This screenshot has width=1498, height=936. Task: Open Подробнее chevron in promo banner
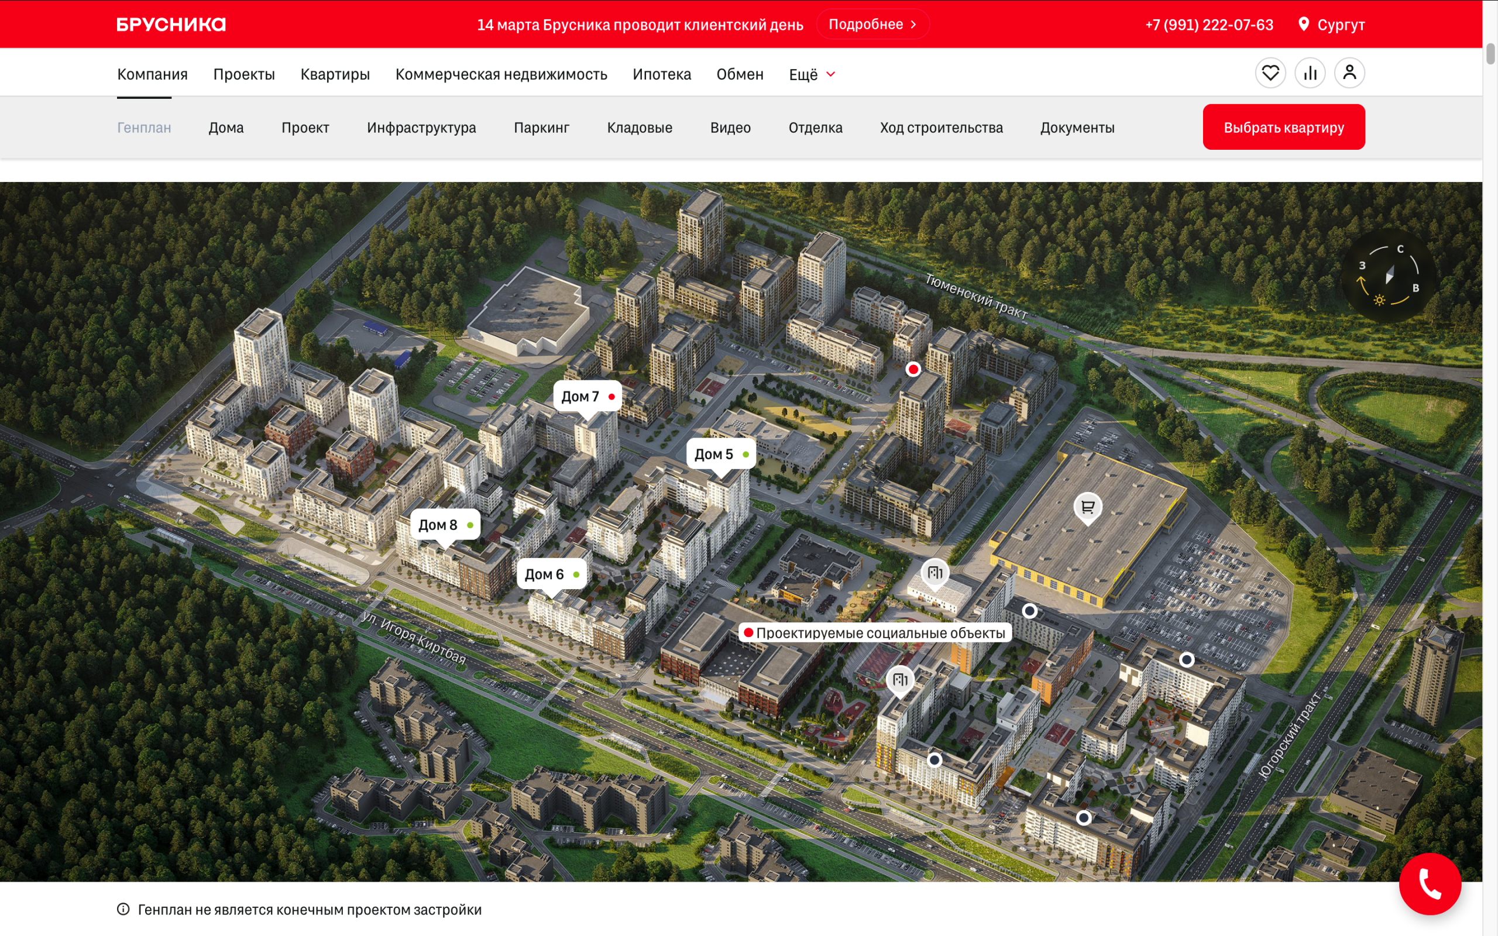click(x=913, y=24)
